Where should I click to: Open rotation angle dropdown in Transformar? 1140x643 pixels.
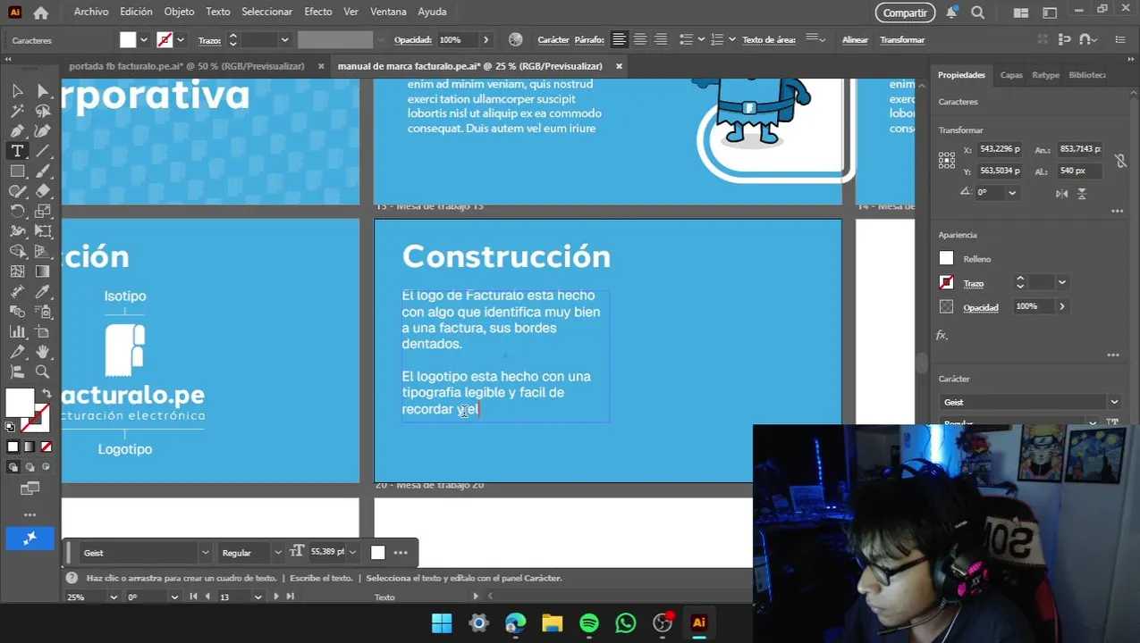pos(1012,192)
